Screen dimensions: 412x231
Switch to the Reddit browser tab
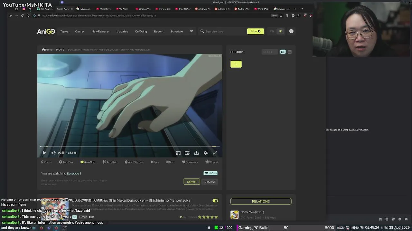pyautogui.click(x=242, y=9)
